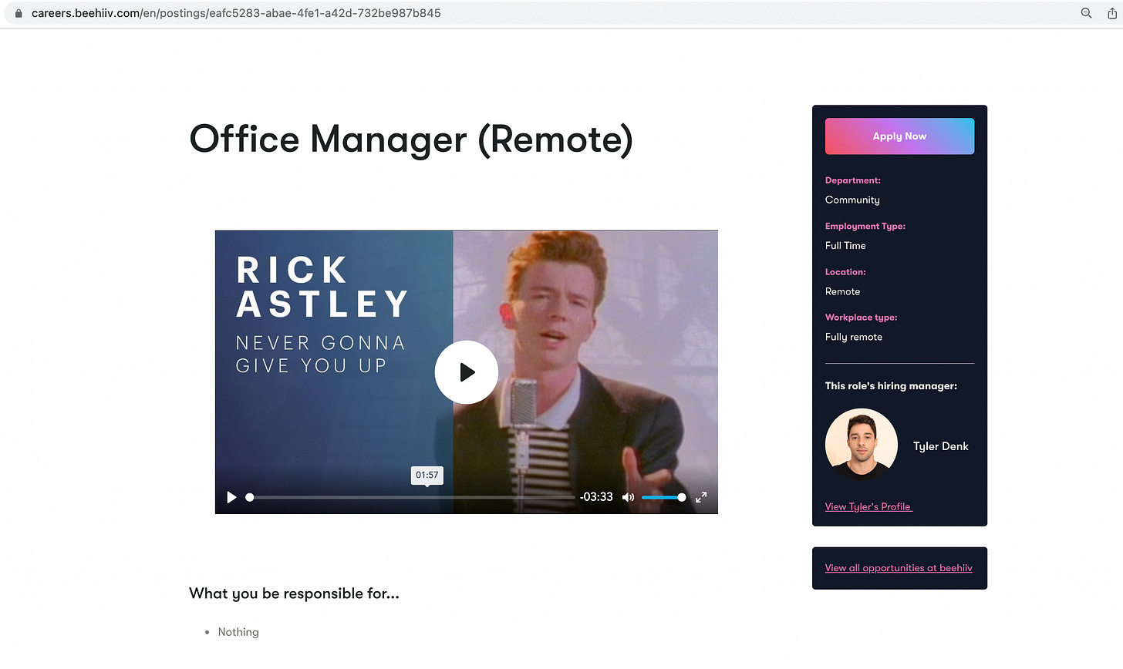The height and width of the screenshot is (669, 1123).
Task: Click the zoom magnifier icon in the address bar
Action: coord(1086,13)
